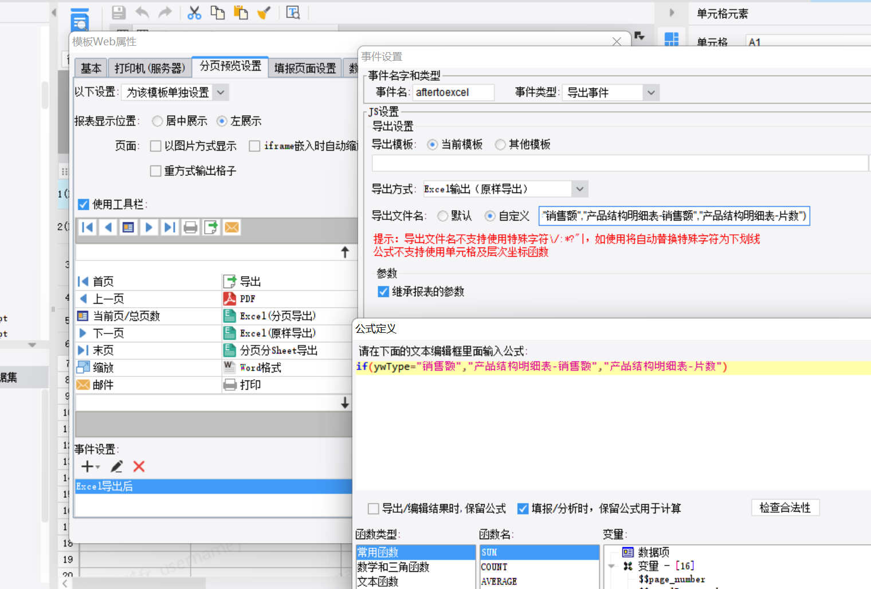871x589 pixels.
Task: Select 当前模板 export template radio
Action: click(x=433, y=144)
